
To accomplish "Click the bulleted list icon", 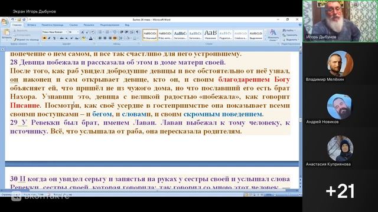I will tap(100, 32).
